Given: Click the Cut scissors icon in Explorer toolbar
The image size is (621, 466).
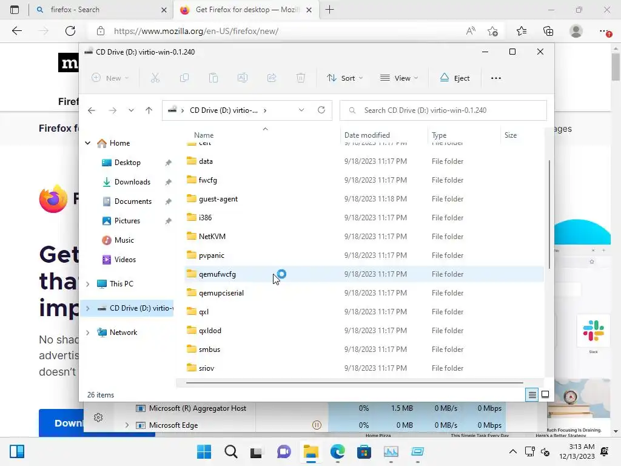Looking at the screenshot, I should coord(155,78).
